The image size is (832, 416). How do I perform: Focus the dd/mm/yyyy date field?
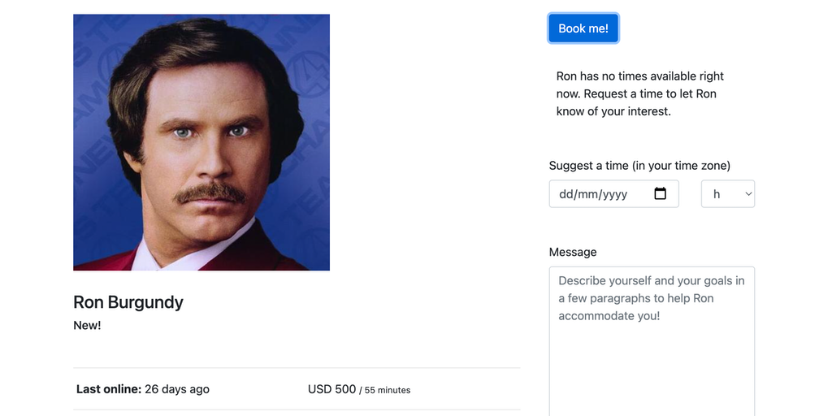coord(601,194)
